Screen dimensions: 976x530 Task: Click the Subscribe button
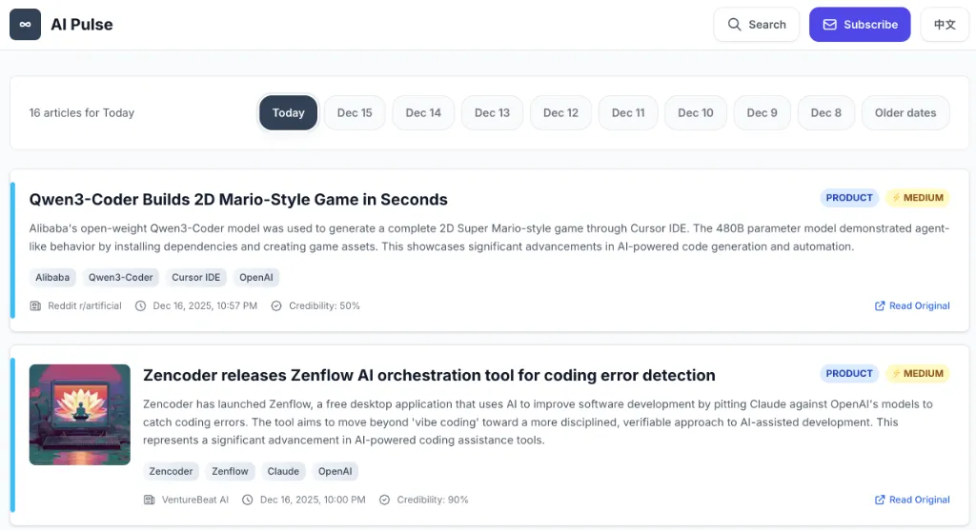(860, 24)
